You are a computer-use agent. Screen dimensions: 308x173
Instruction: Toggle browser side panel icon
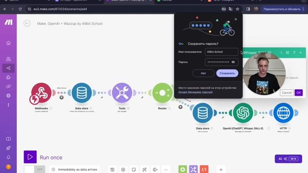[248, 9]
